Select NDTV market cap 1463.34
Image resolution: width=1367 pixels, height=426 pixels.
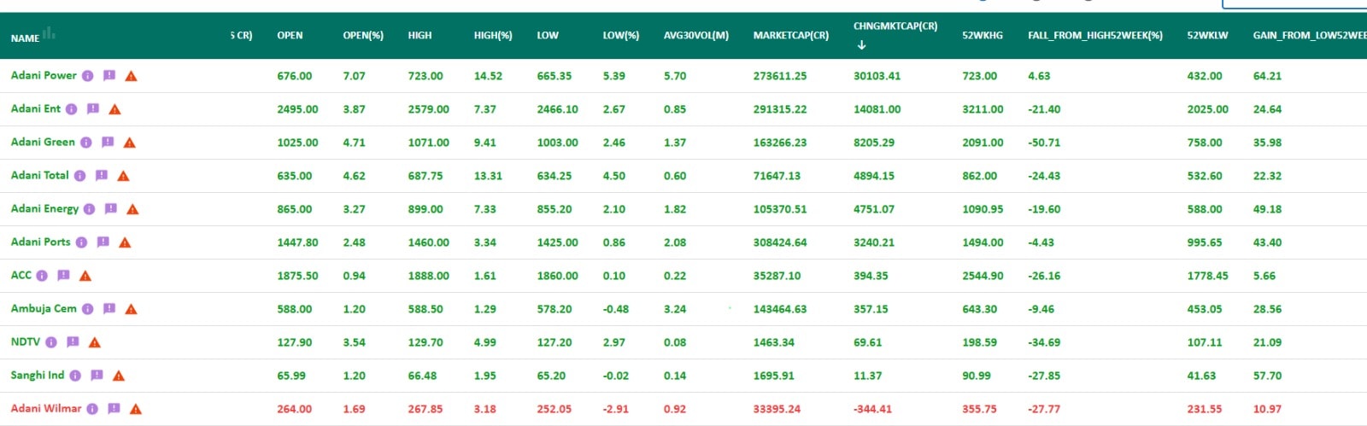coord(774,342)
